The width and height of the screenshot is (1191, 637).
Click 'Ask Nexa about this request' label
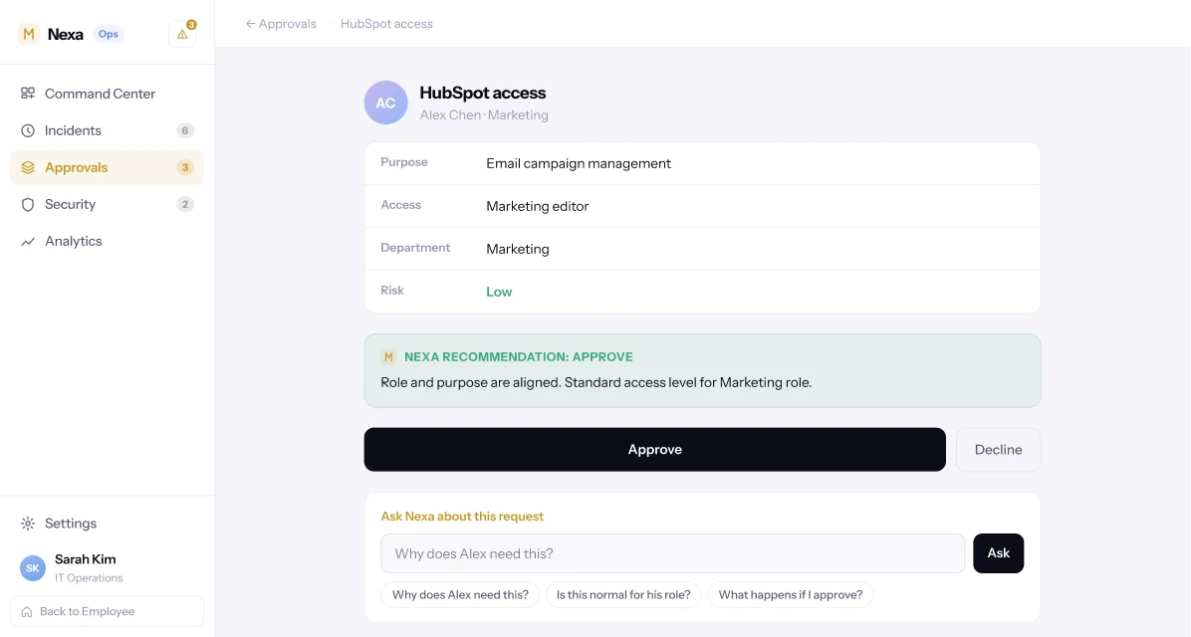pos(462,517)
